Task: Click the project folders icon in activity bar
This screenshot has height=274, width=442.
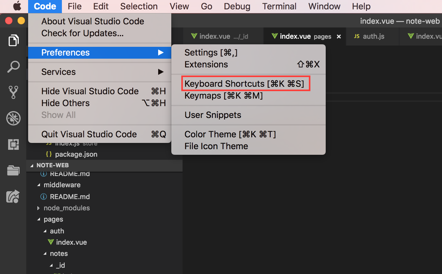Action: tap(13, 170)
